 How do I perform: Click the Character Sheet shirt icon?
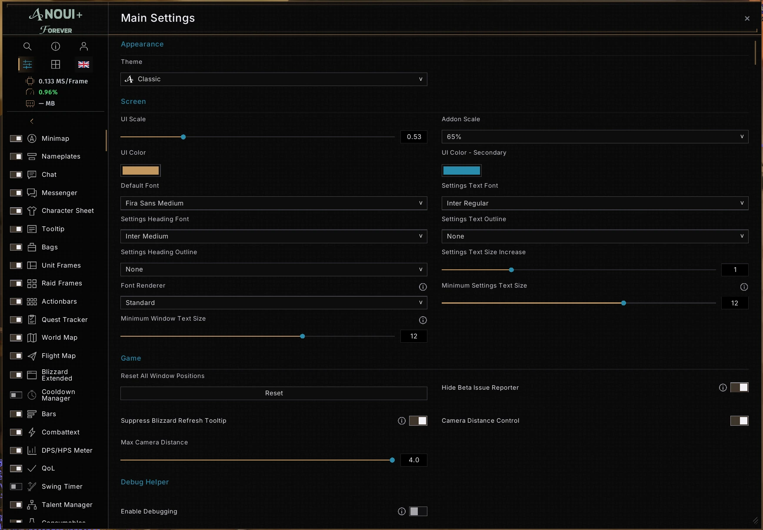[32, 211]
